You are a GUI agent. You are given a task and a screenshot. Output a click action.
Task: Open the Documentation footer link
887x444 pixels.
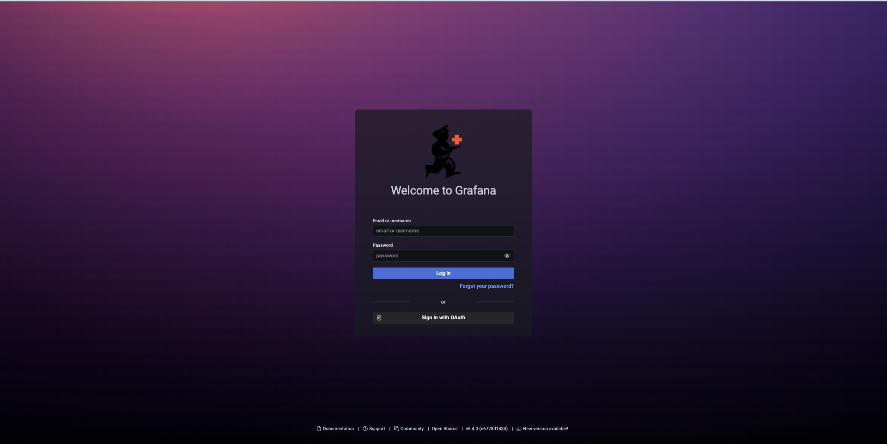pos(338,429)
